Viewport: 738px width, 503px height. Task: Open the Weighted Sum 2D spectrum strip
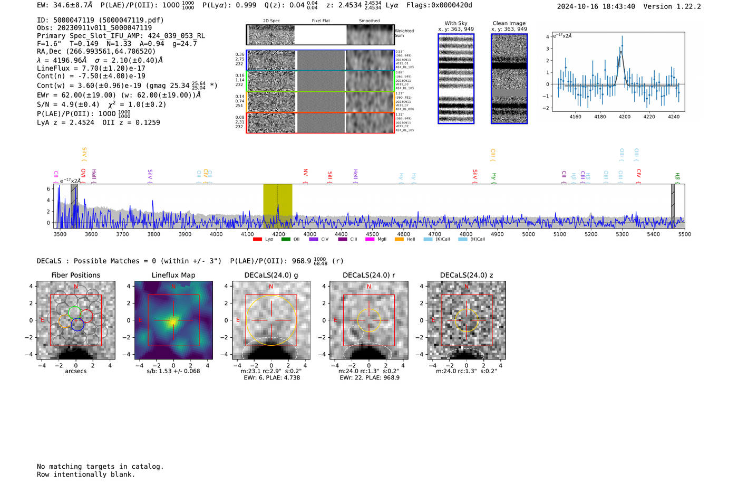click(321, 35)
